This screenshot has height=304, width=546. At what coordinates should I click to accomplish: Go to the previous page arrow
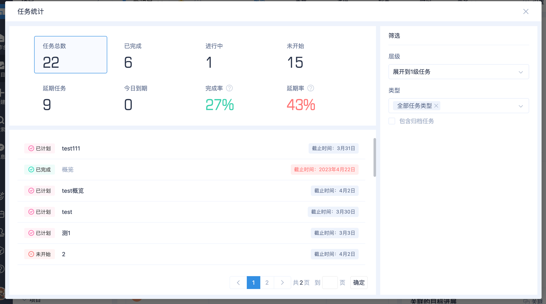pyautogui.click(x=238, y=283)
